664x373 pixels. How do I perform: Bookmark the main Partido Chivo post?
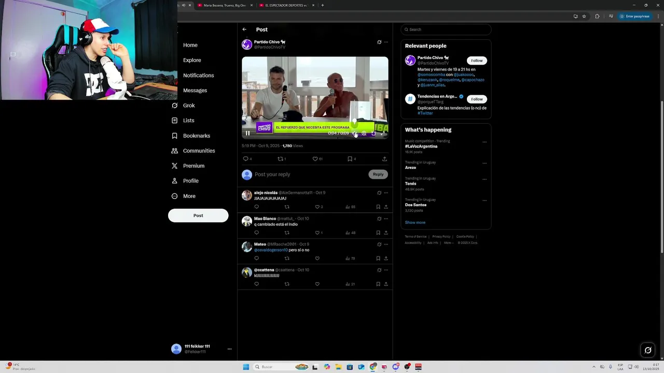(350, 159)
